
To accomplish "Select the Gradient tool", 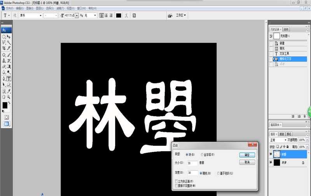I will (x=9, y=66).
